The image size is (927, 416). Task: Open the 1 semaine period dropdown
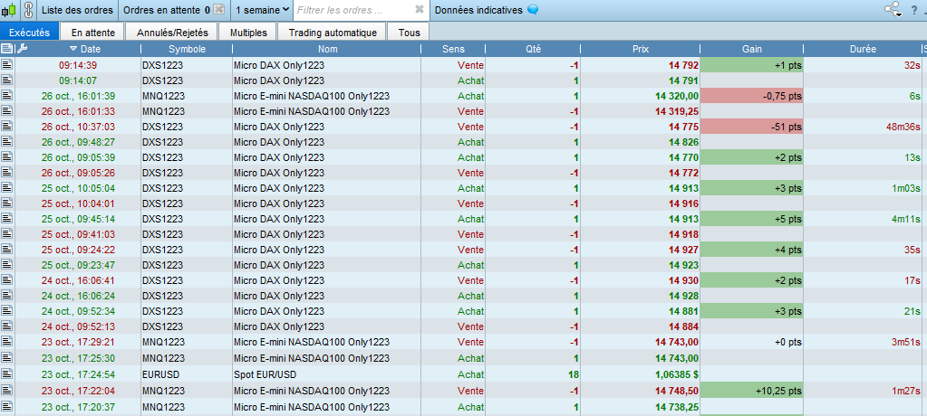coord(262,9)
